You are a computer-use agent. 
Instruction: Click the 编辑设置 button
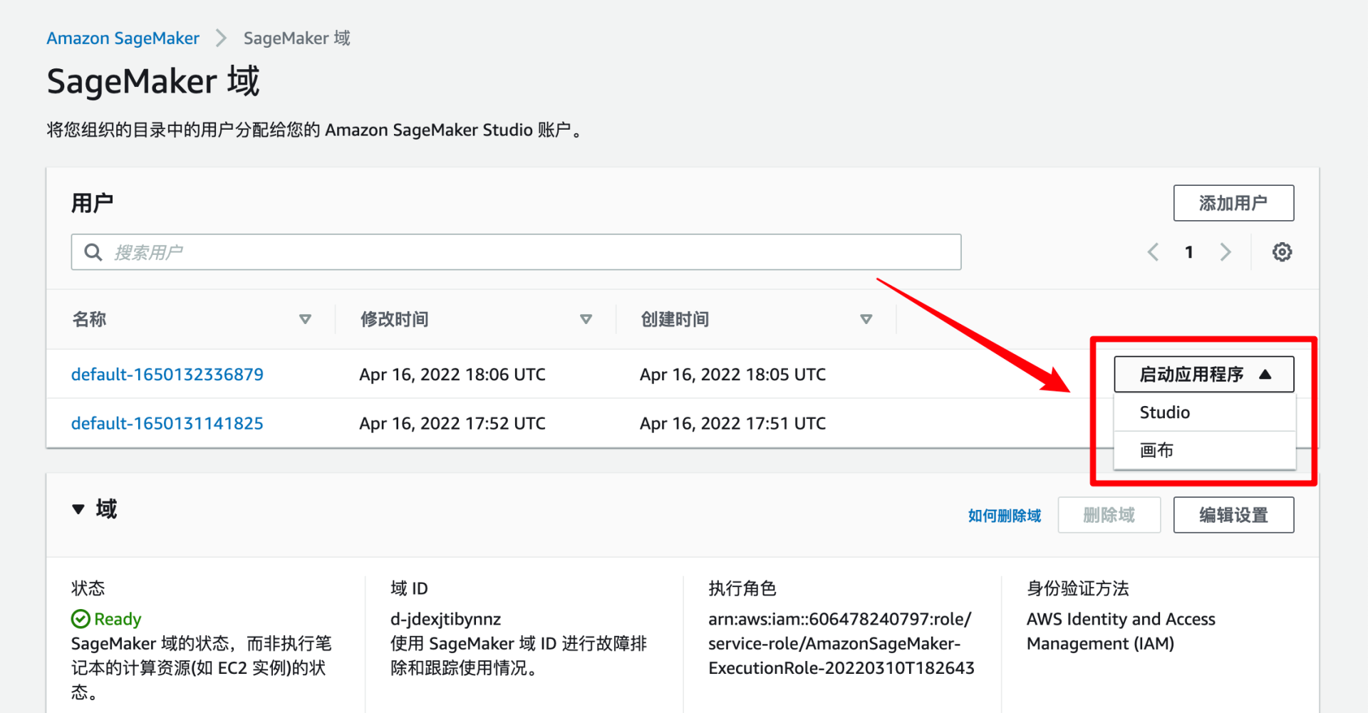pyautogui.click(x=1233, y=515)
